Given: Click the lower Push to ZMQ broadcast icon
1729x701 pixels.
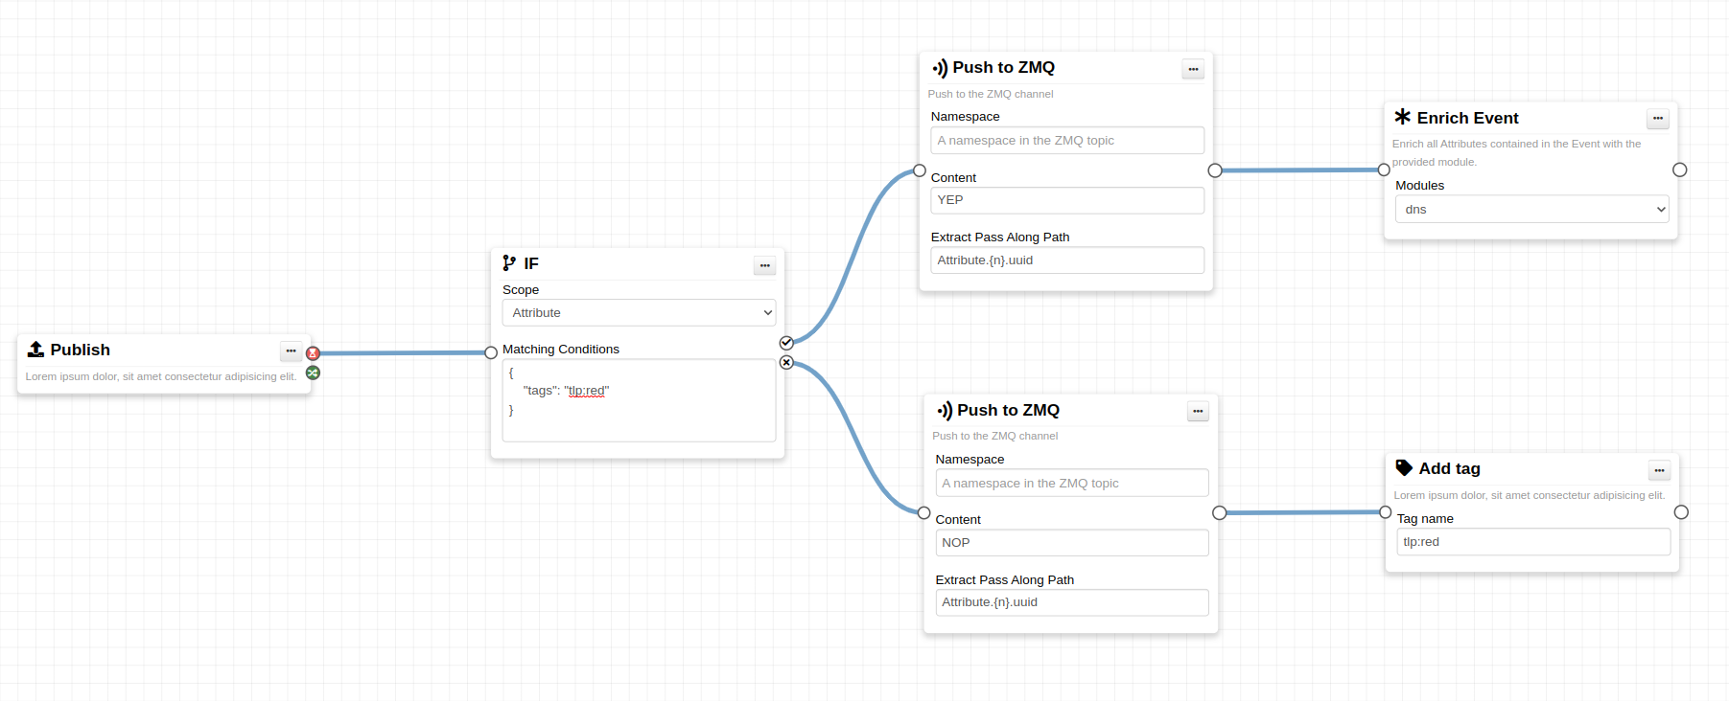Looking at the screenshot, I should pos(945,411).
